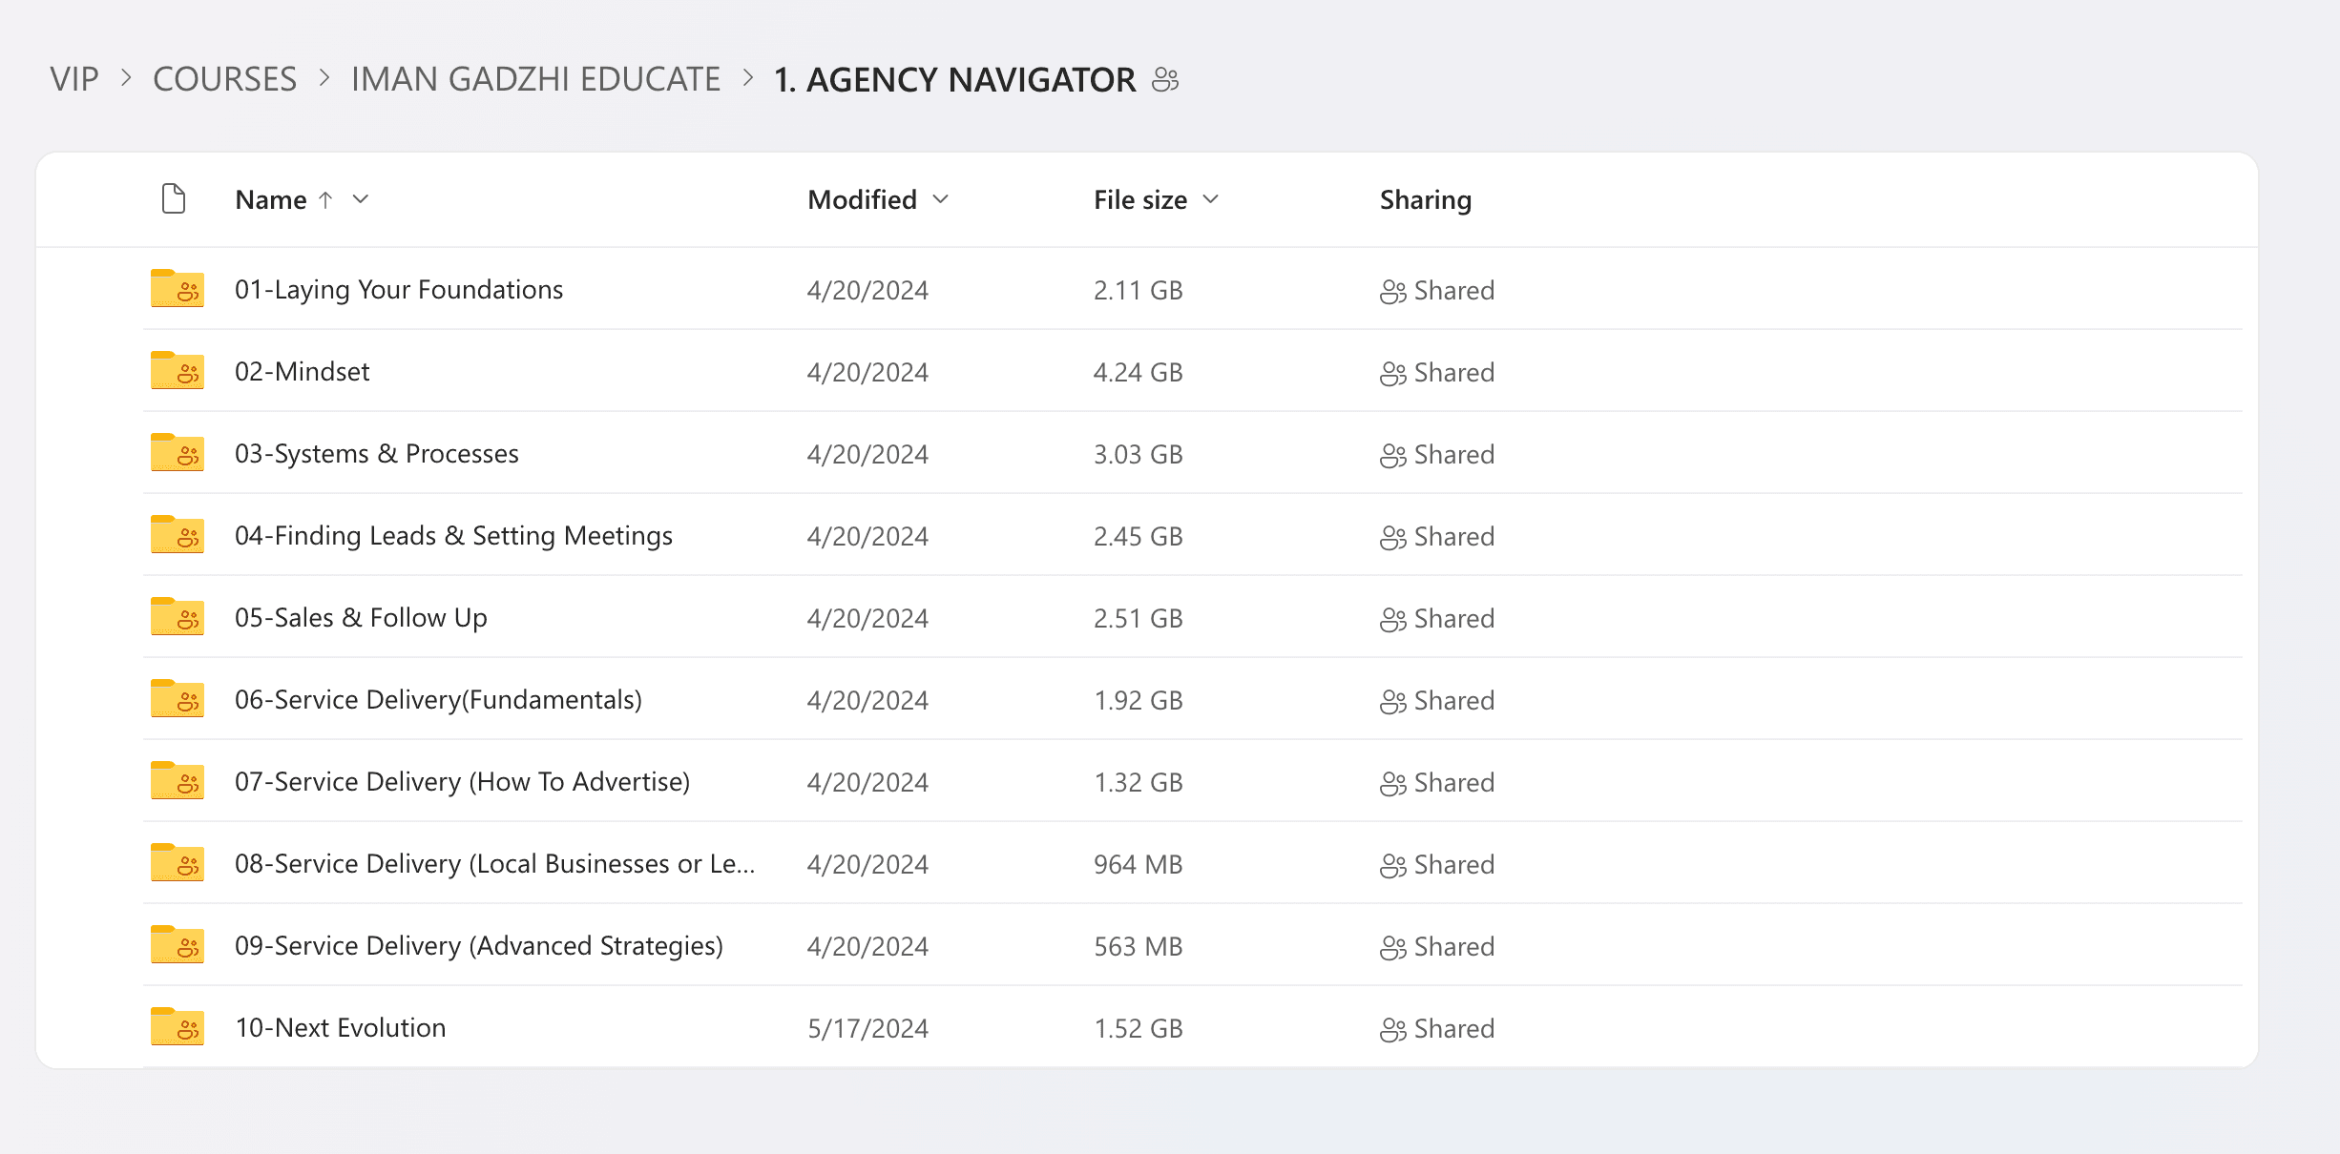Click Shared status of 06-Service Delivery(Fundamentals)
The image size is (2340, 1154).
[x=1437, y=700]
